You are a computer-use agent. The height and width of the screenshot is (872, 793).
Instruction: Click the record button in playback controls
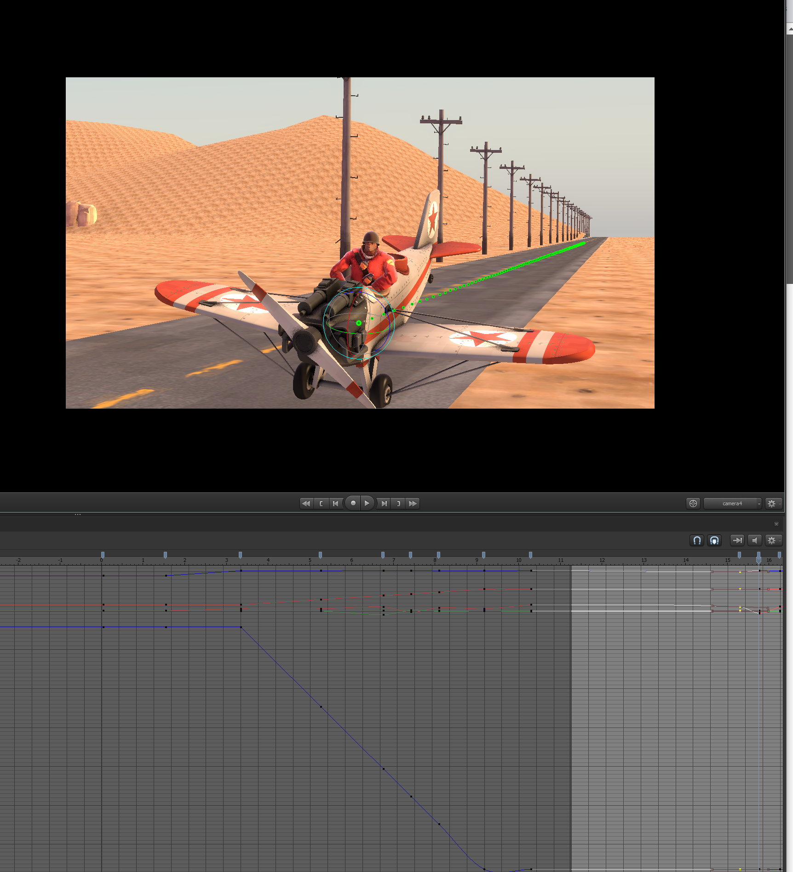point(352,503)
